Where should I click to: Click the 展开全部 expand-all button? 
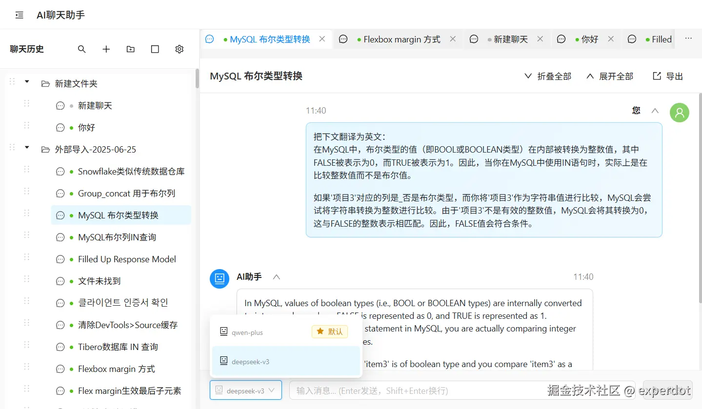click(609, 76)
